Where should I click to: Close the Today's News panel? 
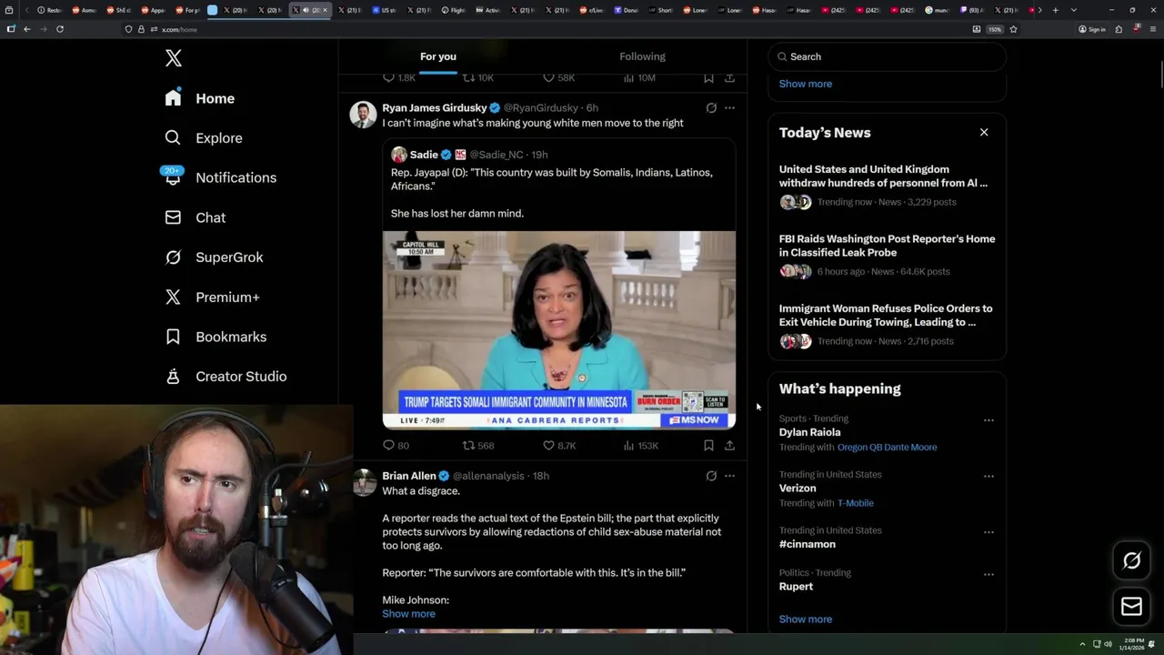984,132
